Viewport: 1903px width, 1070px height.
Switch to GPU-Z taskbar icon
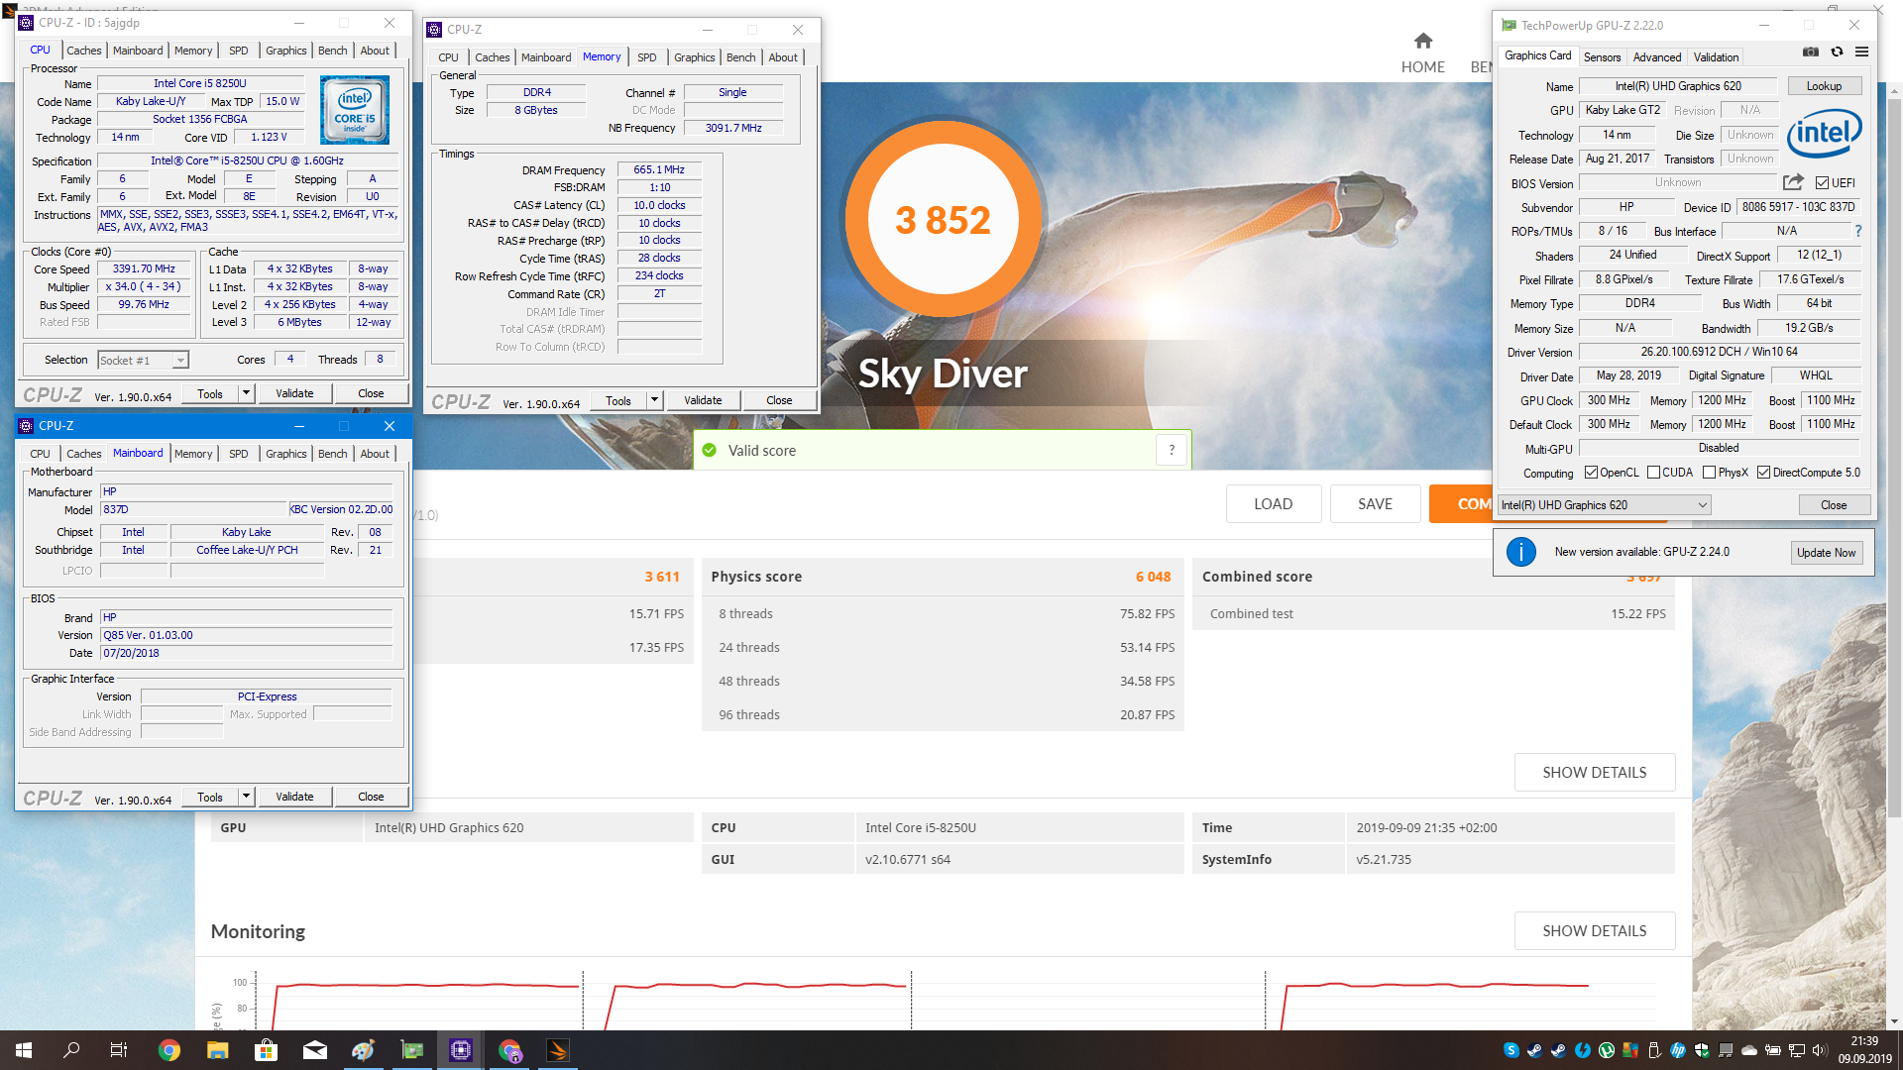pyautogui.click(x=411, y=1050)
